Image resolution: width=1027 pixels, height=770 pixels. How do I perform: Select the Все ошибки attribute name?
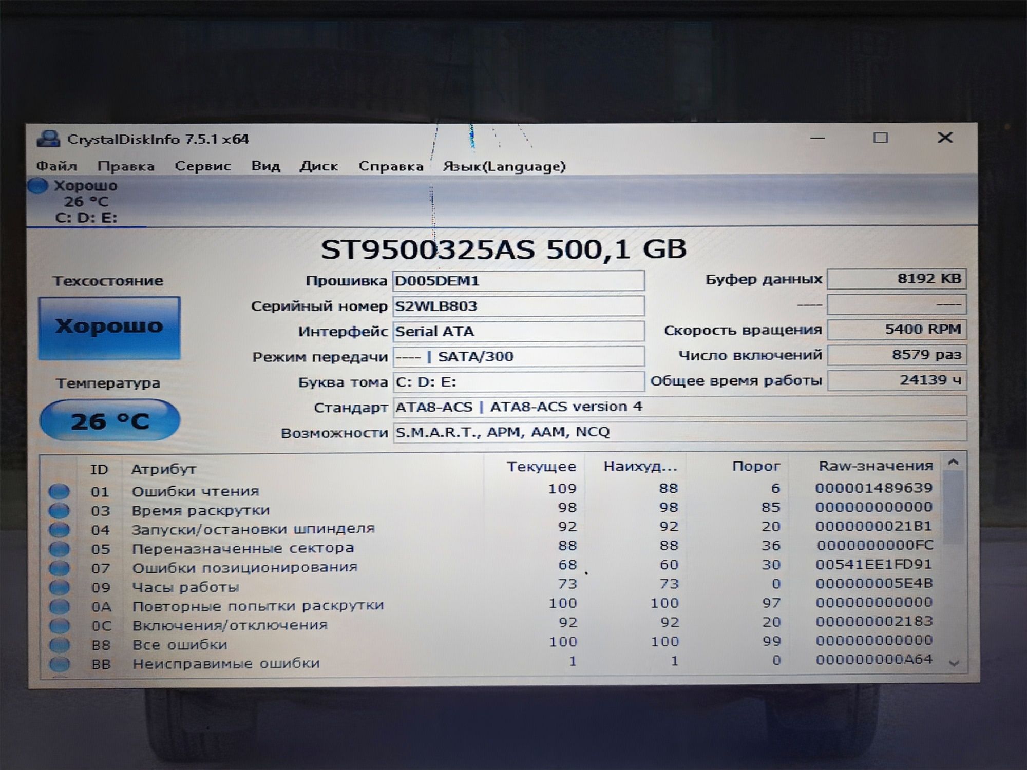[180, 644]
